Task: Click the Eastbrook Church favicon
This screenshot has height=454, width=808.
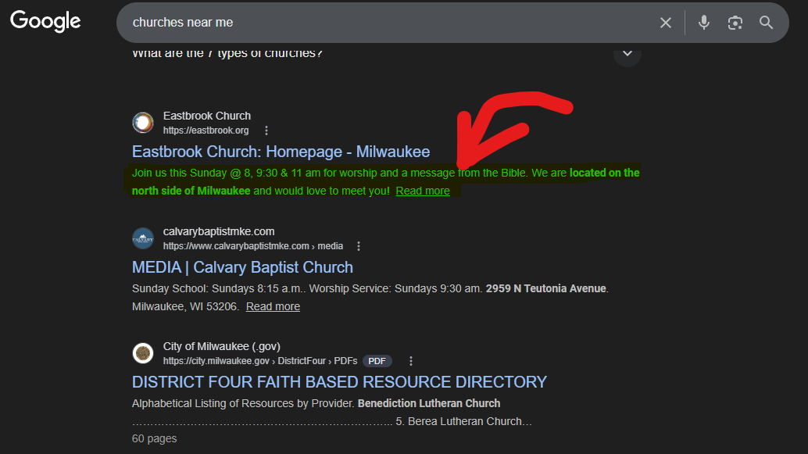Action: 143,123
